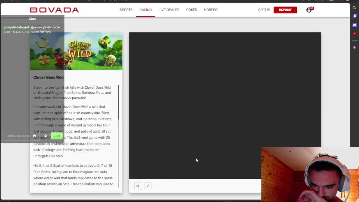Click the $207.19 account balance

pyautogui.click(x=264, y=10)
